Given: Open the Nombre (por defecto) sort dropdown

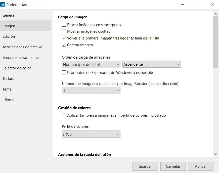Looking at the screenshot, I should [x=91, y=64].
